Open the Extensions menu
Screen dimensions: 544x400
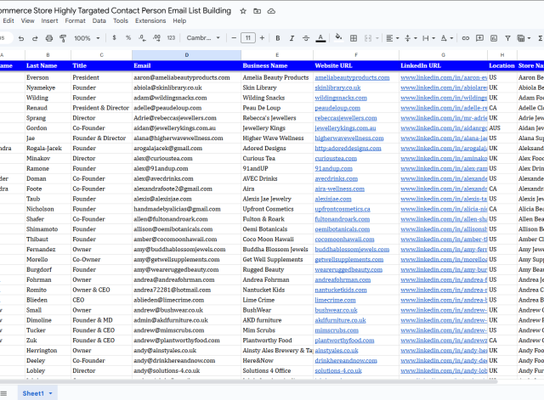(150, 20)
